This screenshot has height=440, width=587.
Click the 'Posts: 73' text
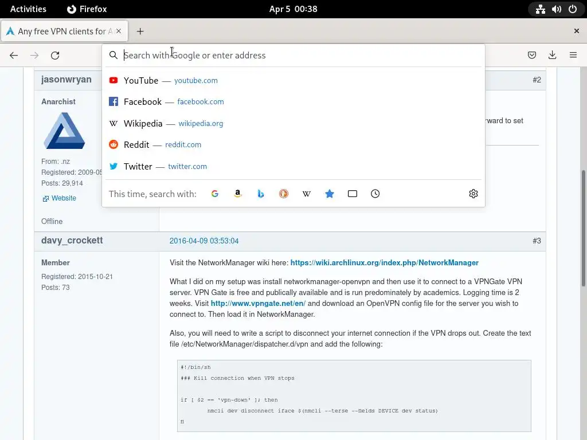point(56,288)
